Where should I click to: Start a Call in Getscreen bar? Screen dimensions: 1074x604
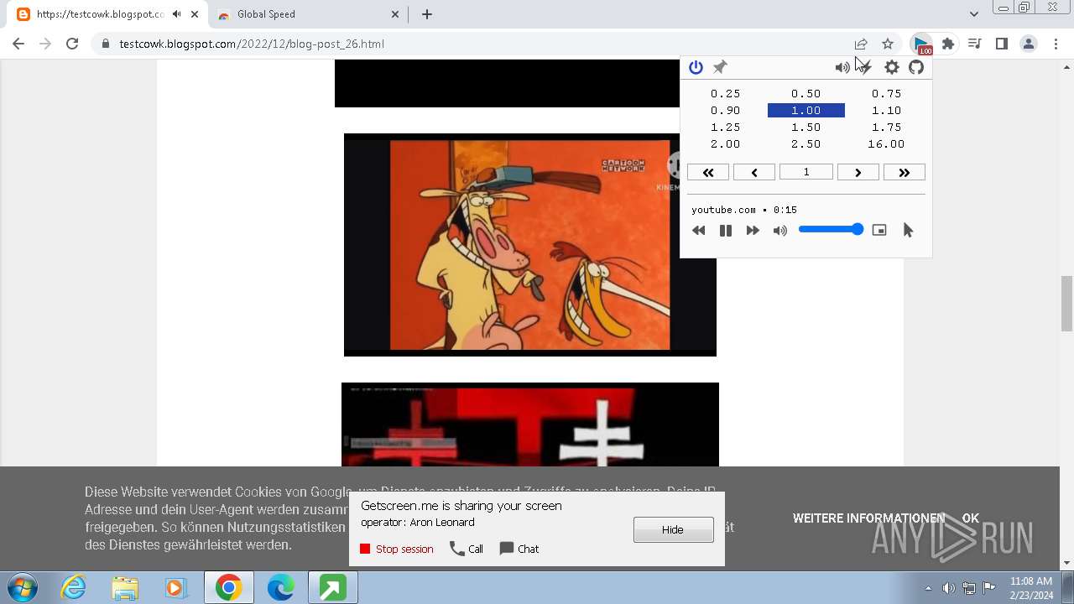pos(467,549)
